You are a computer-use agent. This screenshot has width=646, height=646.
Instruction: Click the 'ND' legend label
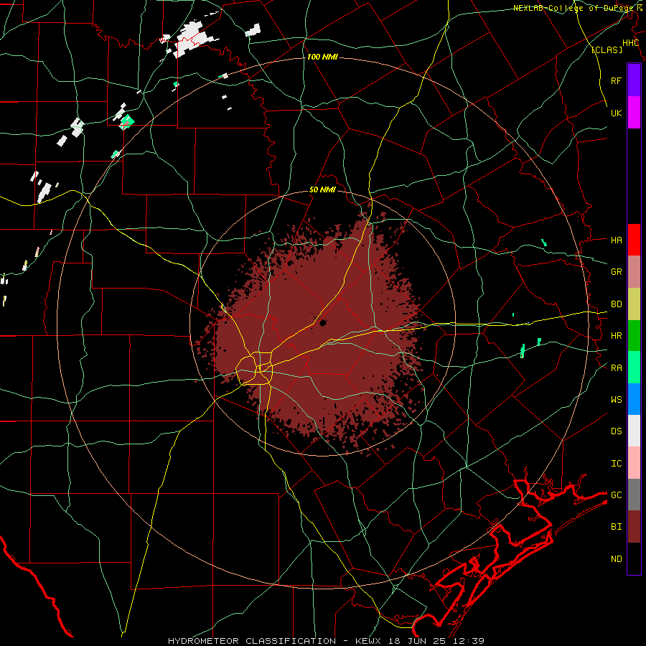(616, 559)
